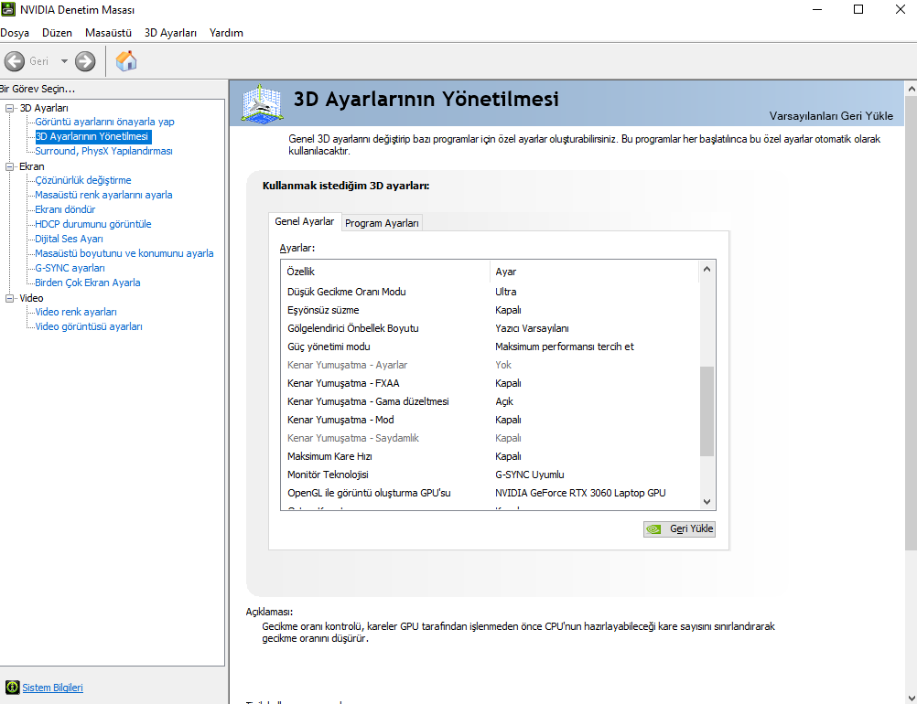This screenshot has width=917, height=704.
Task: Open the Yardım menu
Action: [x=226, y=33]
